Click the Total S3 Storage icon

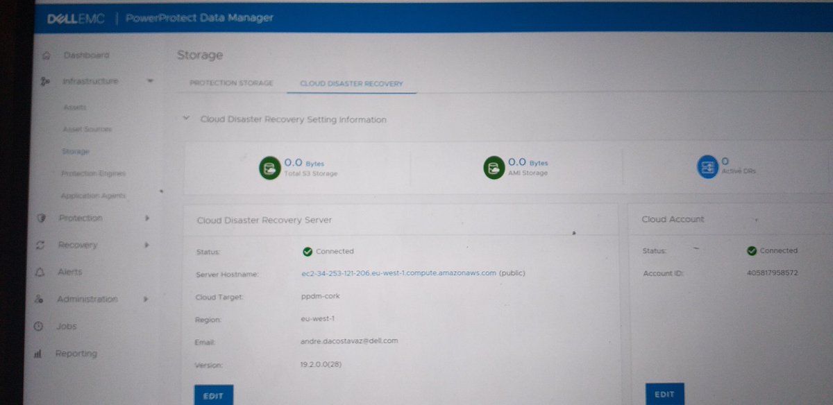[x=269, y=167]
